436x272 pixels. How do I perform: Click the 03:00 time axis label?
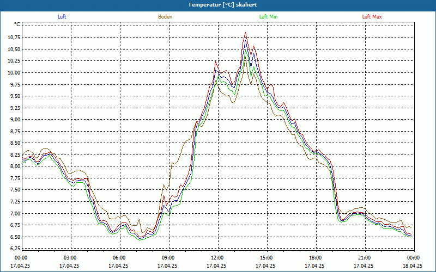[71, 258]
